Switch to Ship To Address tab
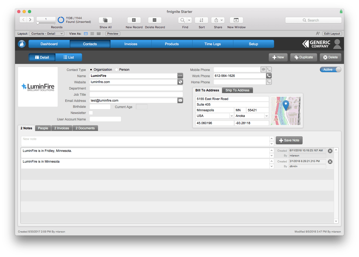This screenshot has width=359, height=257. click(x=237, y=90)
